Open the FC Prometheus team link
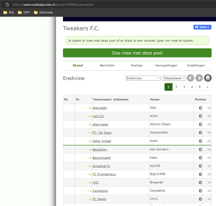Image resolution: width=216 pixels, height=206 pixels. (104, 174)
